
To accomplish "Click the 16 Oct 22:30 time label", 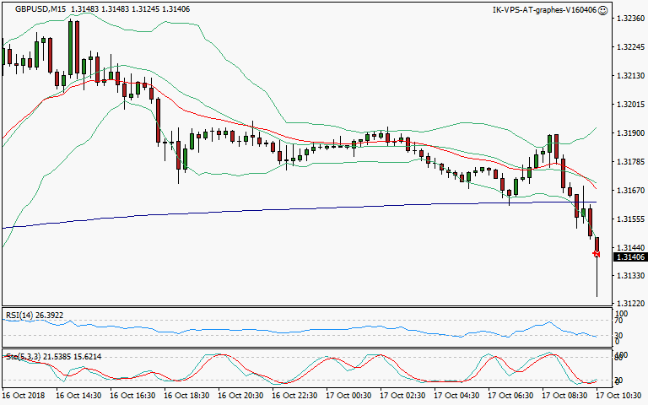I will [293, 395].
